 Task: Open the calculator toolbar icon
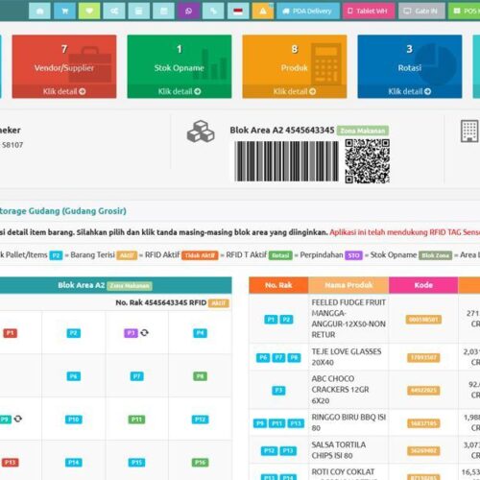[139, 12]
